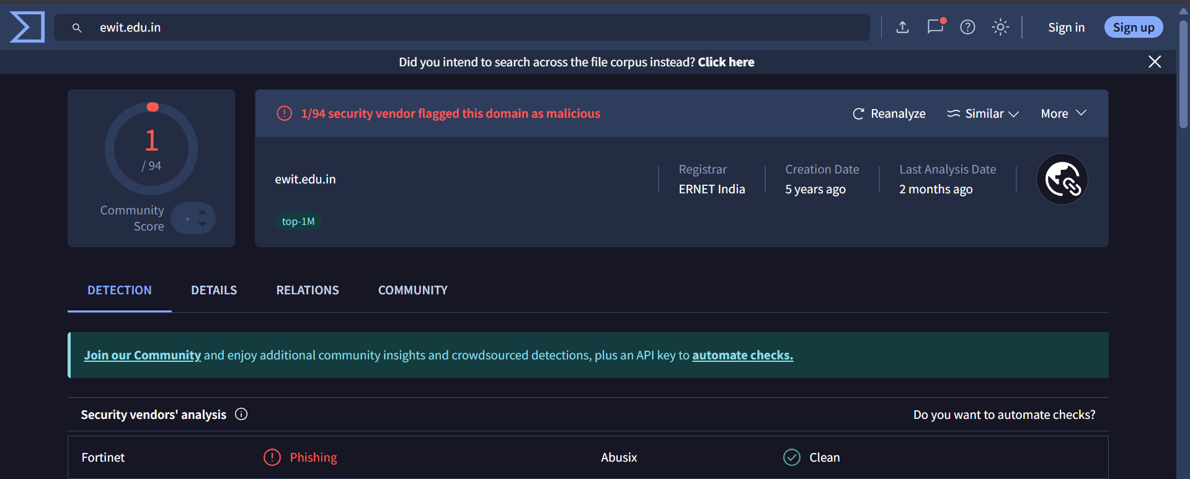
Task: Follow the Join our Community link
Action: click(143, 355)
